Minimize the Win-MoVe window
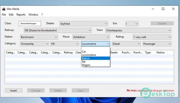 (153, 9)
